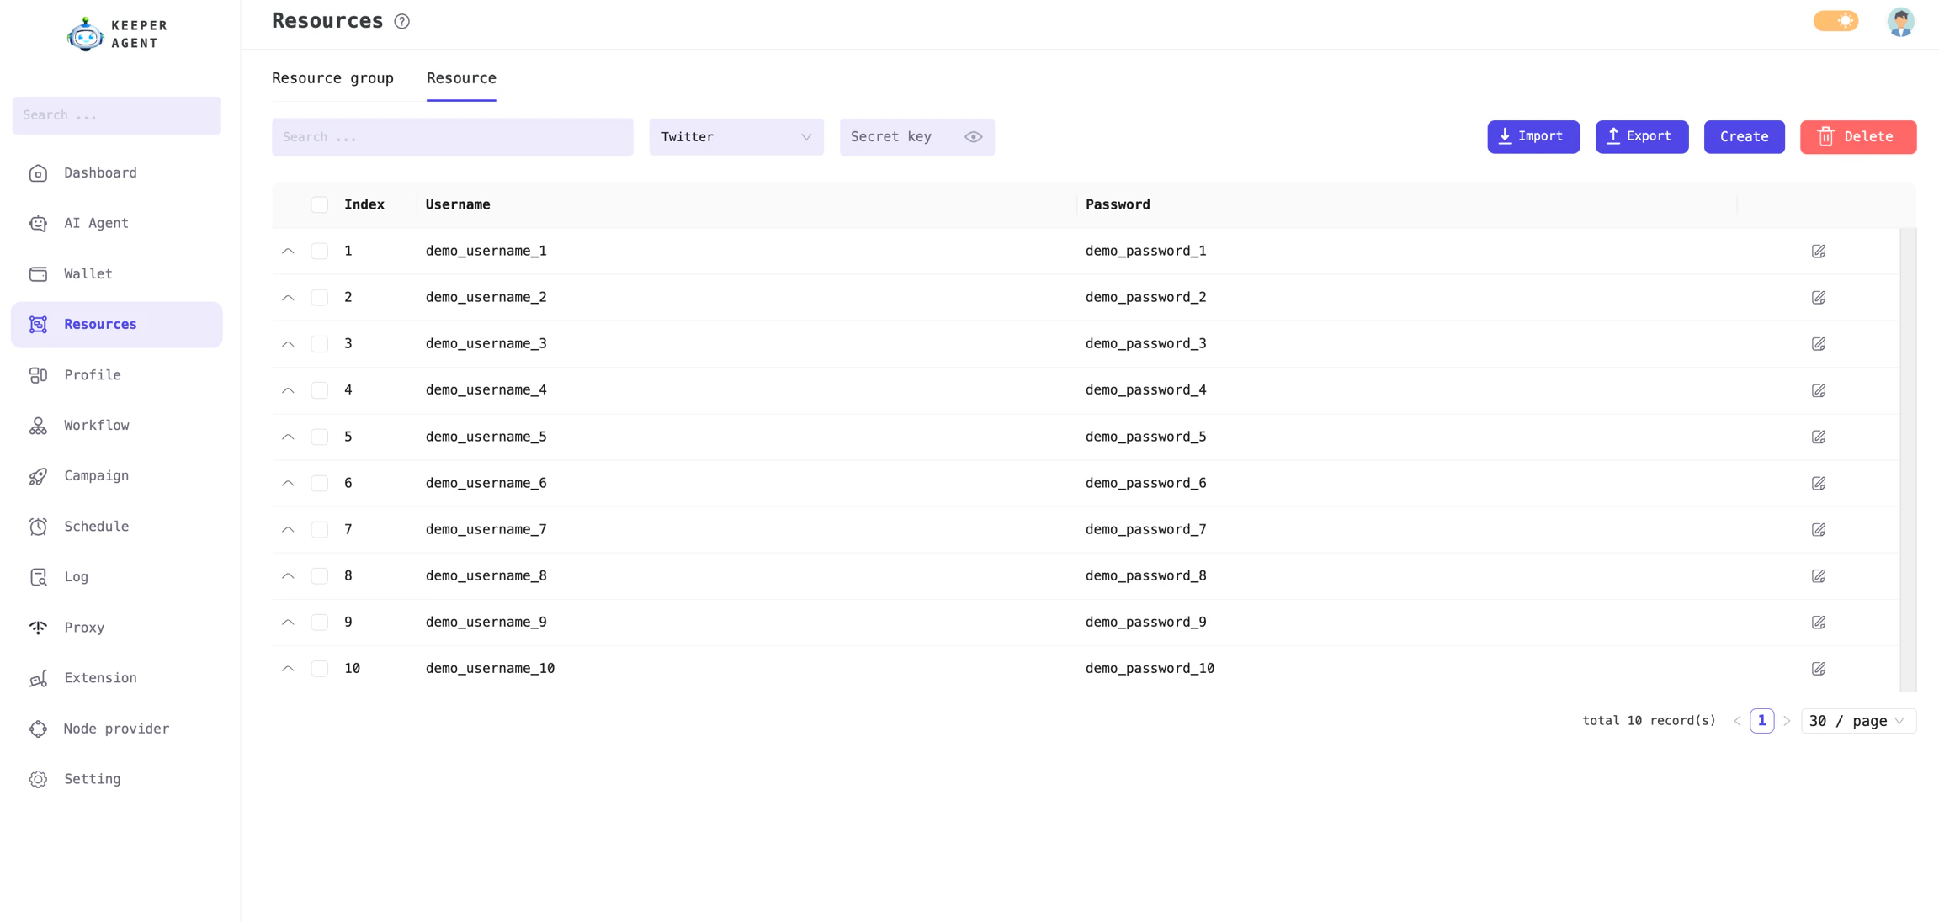Image resolution: width=1939 pixels, height=922 pixels.
Task: Select the AI Agent sidebar icon
Action: pyautogui.click(x=38, y=223)
